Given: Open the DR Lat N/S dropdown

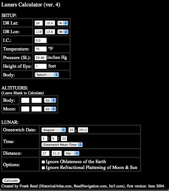Looking at the screenshot, I should (x=63, y=23).
